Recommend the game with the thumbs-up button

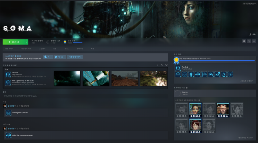coord(48,57)
